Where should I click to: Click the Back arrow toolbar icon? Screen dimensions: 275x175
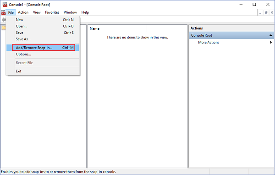[x=4, y=19]
